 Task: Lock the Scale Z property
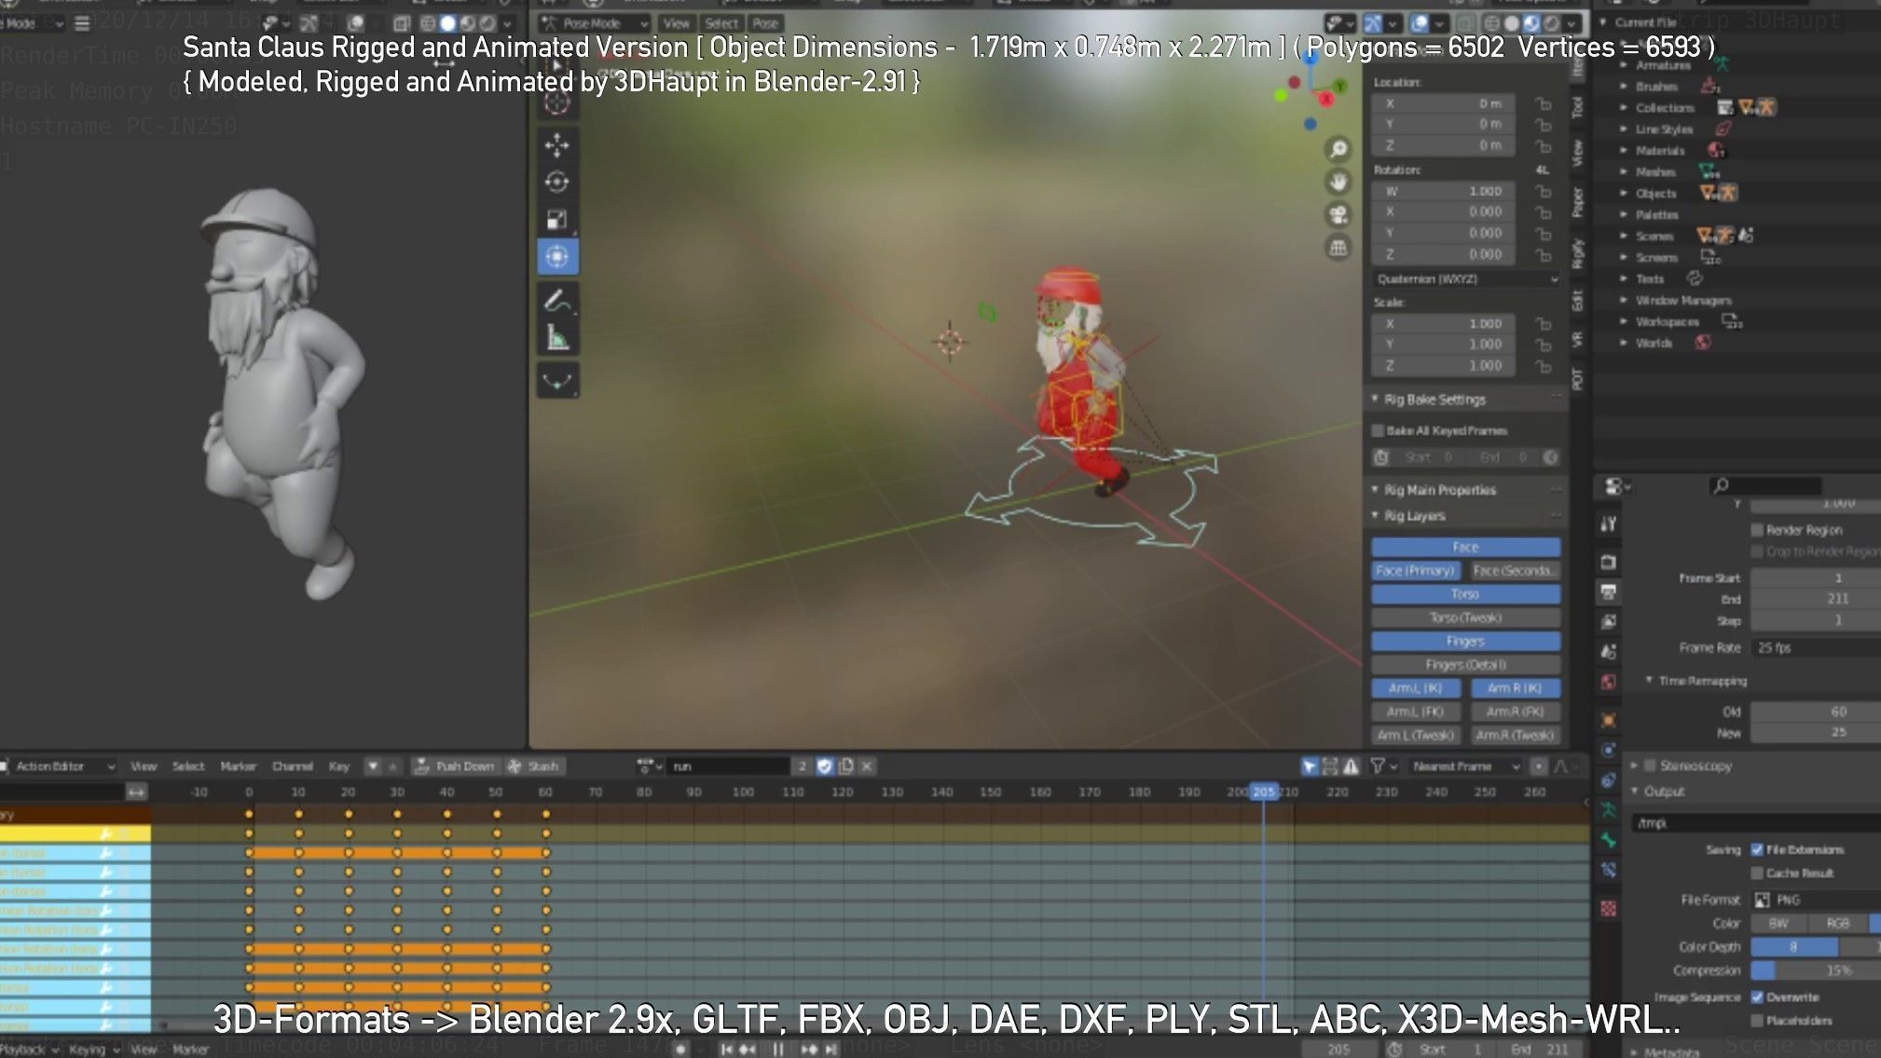tap(1544, 366)
